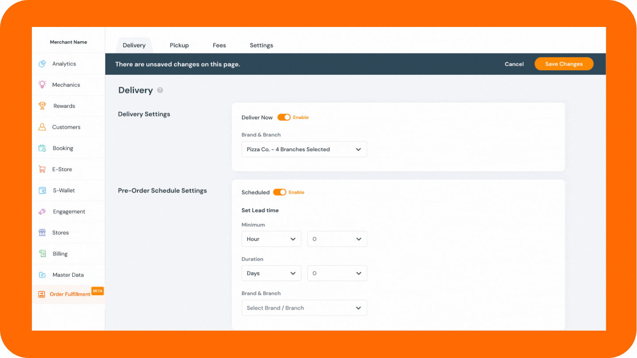Open the Pizza Co. branches dropdown

304,149
